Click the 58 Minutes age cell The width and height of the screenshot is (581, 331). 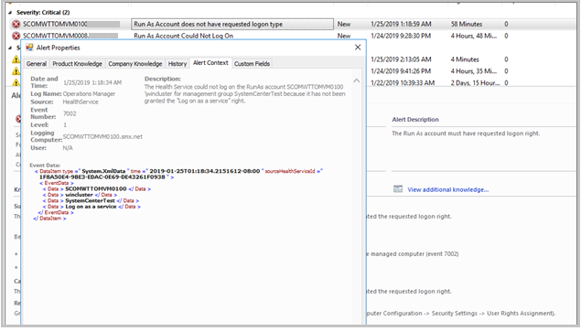(467, 24)
